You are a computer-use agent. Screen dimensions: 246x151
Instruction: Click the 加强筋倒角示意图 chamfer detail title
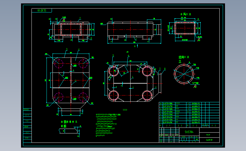point(69,124)
